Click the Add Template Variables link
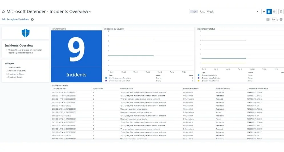This screenshot has width=284, height=152. [15, 19]
